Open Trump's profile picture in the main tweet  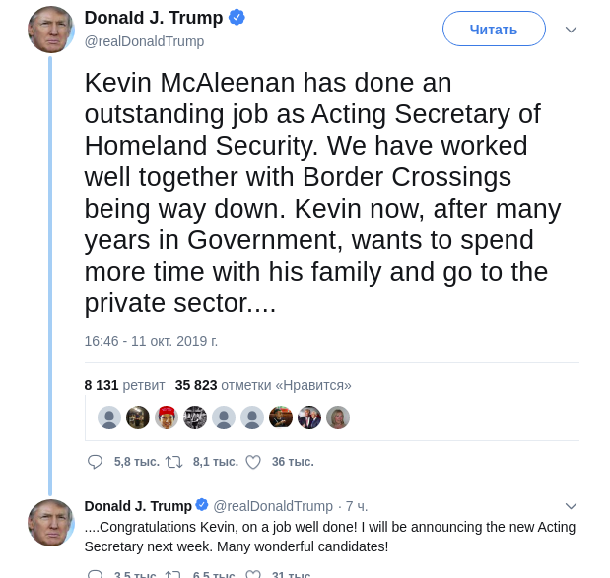pos(50,30)
